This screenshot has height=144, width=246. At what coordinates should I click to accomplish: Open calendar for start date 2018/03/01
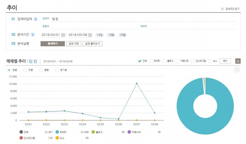[x=63, y=35]
